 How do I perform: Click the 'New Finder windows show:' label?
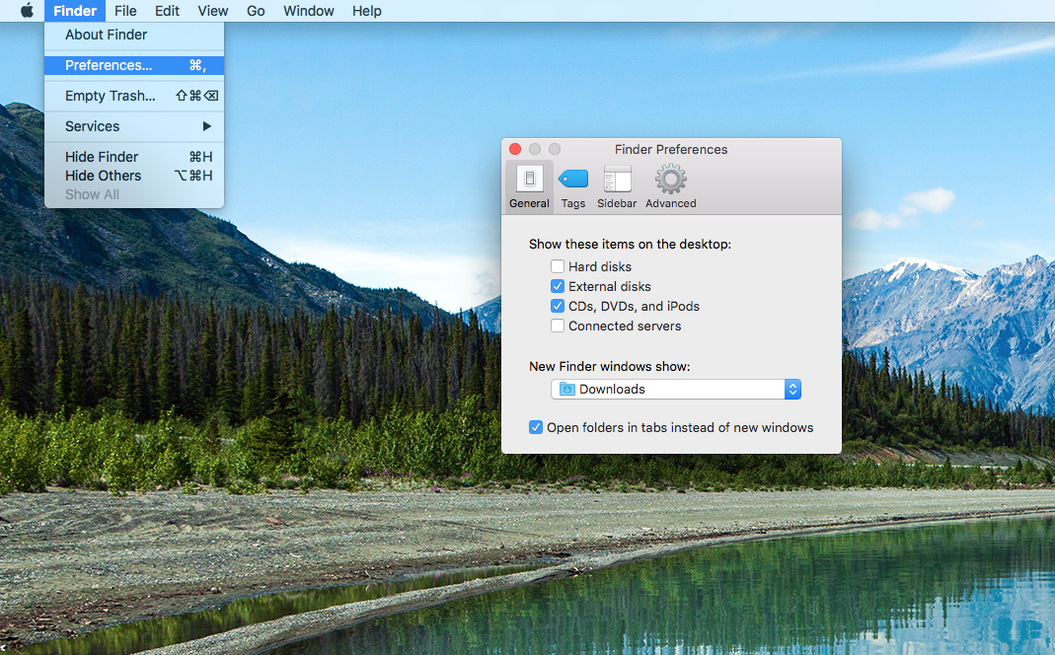click(x=610, y=367)
